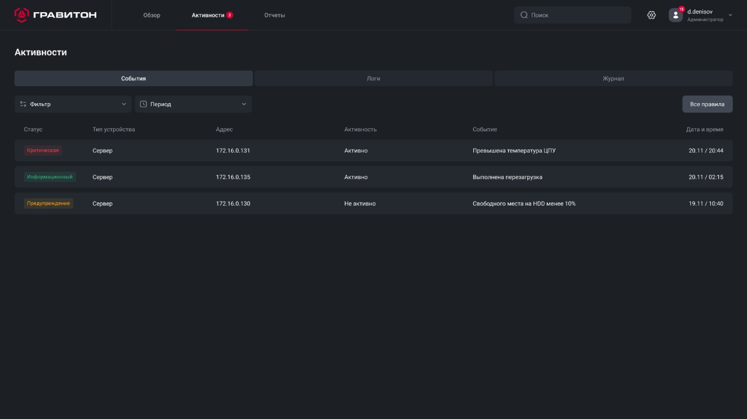Image resolution: width=747 pixels, height=419 pixels.
Task: Click the Все правила button
Action: coord(707,104)
